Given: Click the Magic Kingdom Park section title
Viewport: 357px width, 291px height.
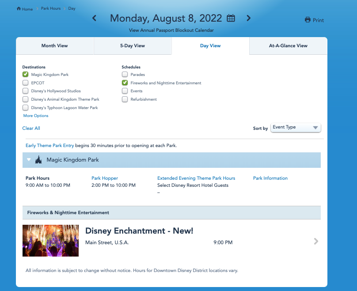Looking at the screenshot, I should 72,160.
